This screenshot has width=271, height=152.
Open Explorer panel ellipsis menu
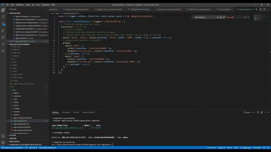point(46,9)
